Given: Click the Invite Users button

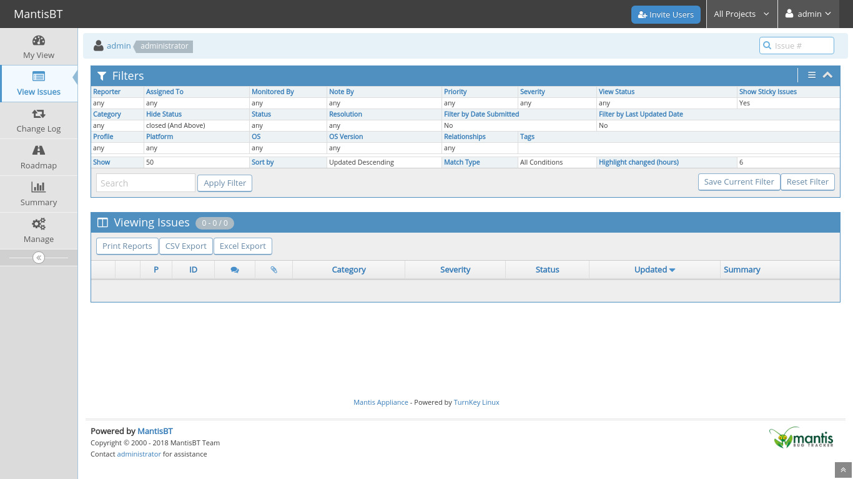Looking at the screenshot, I should click(x=666, y=14).
